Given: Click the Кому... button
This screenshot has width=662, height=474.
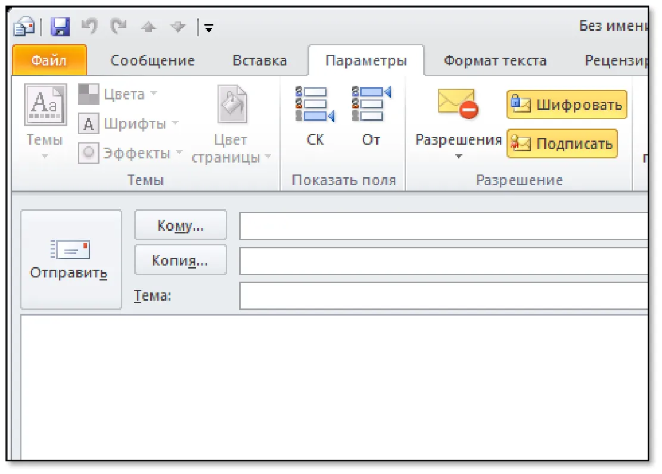Looking at the screenshot, I should tap(181, 226).
